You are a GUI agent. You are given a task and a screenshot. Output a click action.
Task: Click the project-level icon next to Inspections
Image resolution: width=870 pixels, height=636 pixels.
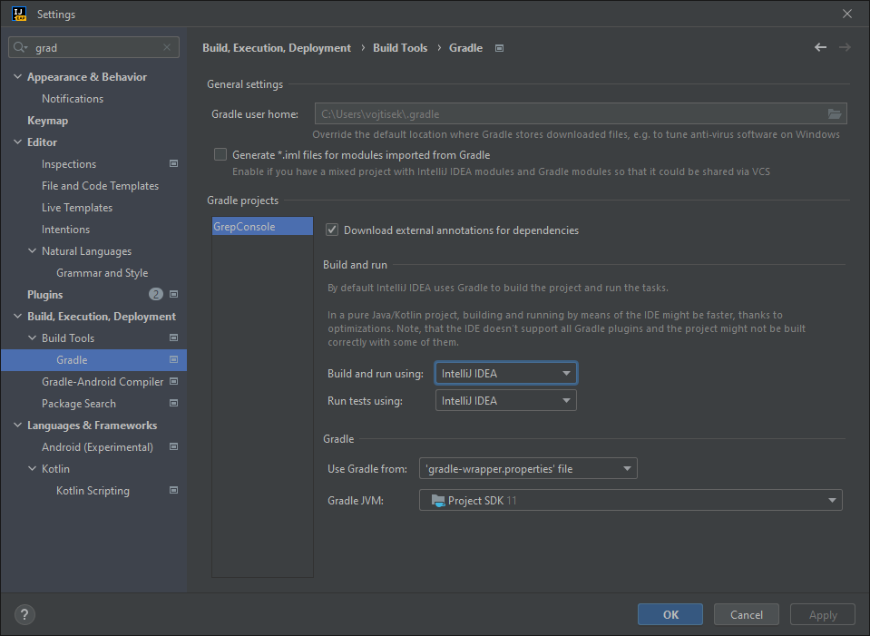click(173, 163)
